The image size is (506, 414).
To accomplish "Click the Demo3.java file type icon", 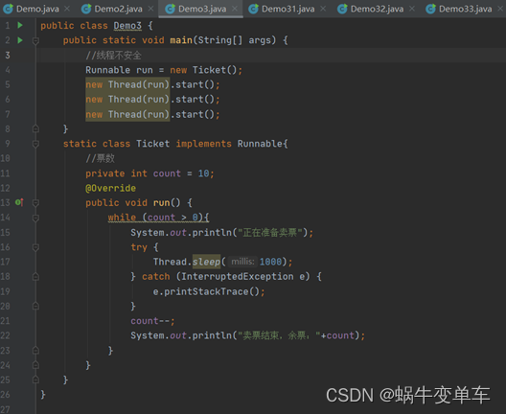I will click(170, 9).
